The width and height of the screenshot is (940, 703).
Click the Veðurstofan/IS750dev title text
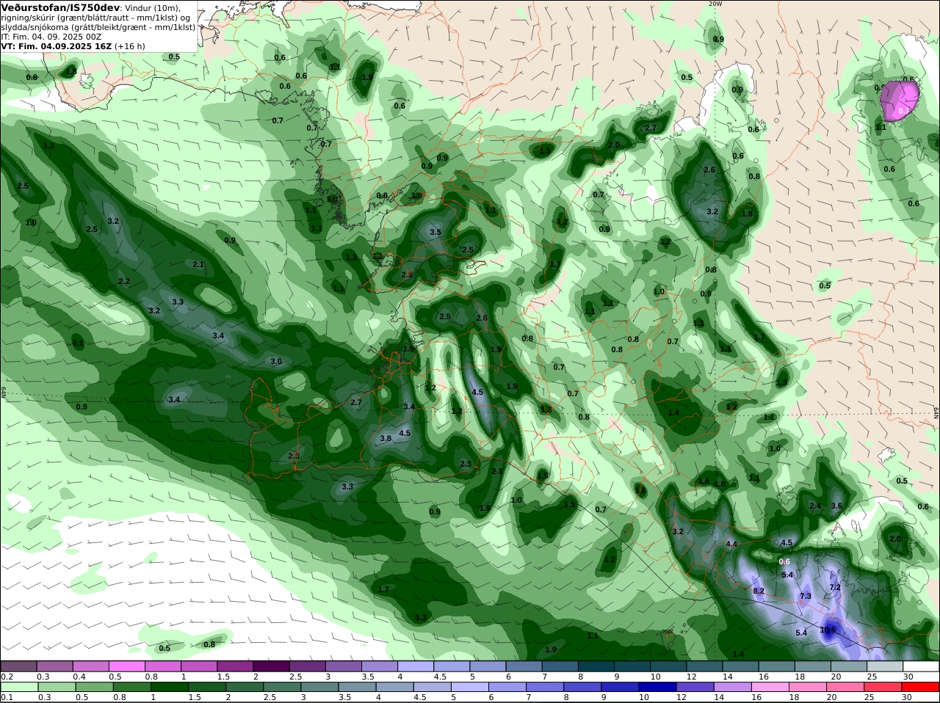[x=60, y=7]
